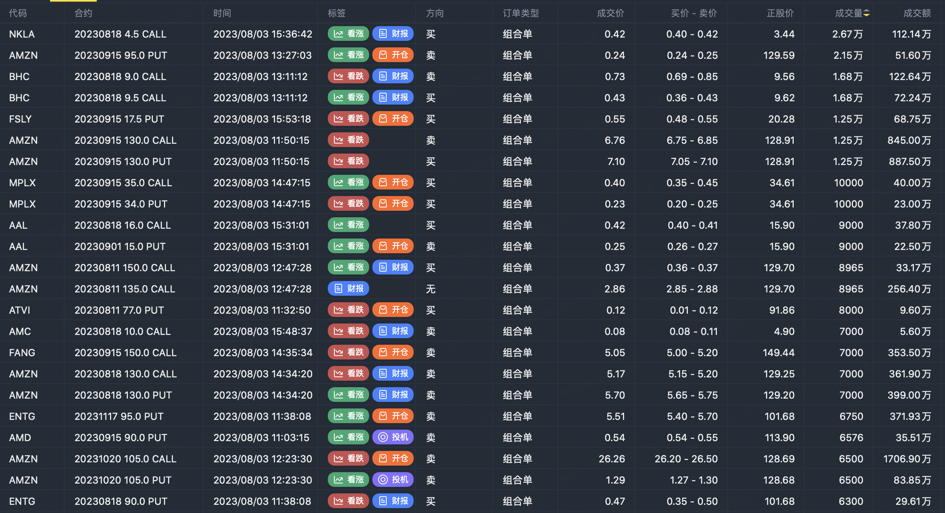
Task: Click the 方向 column header
Action: coord(435,13)
